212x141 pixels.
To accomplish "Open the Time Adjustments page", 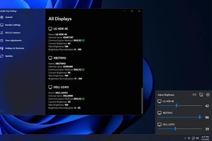I will [13, 41].
